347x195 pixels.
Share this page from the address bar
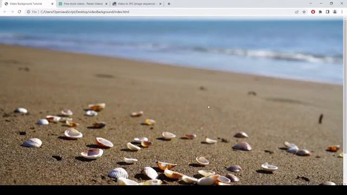pyautogui.click(x=297, y=12)
